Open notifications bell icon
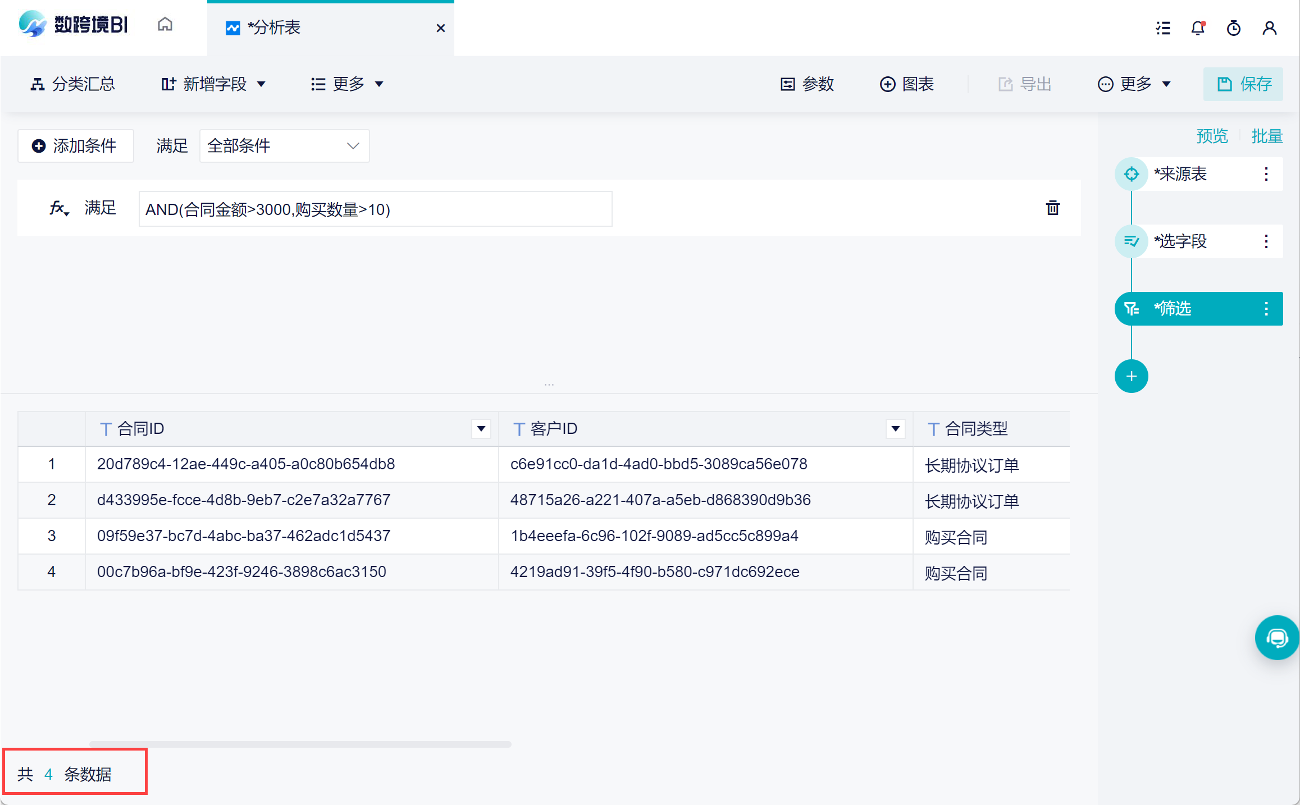Screen dimensions: 1300x805 [1198, 28]
